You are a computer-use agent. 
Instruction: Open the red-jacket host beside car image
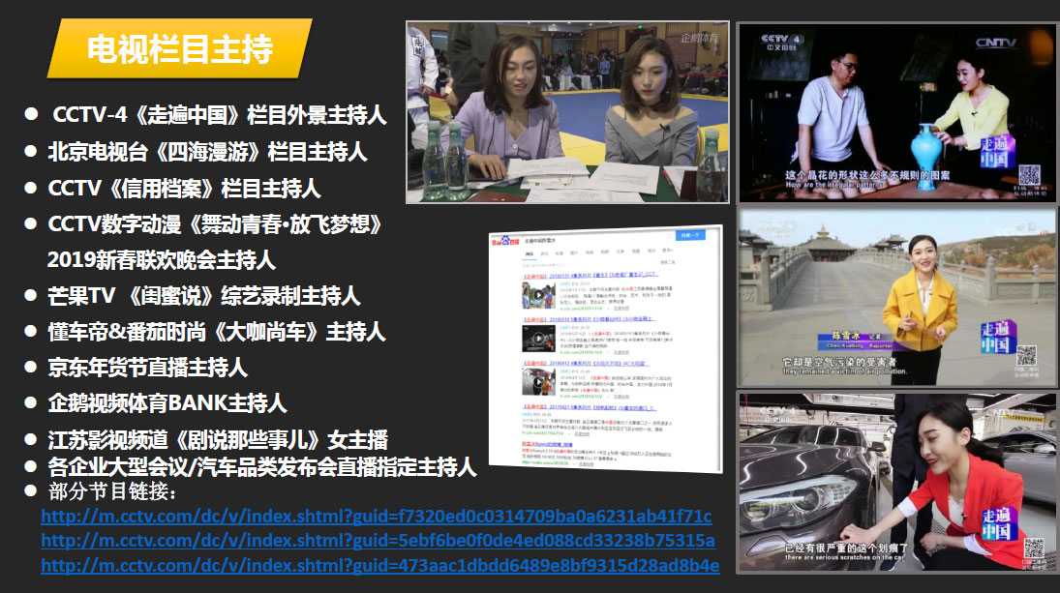click(x=897, y=483)
